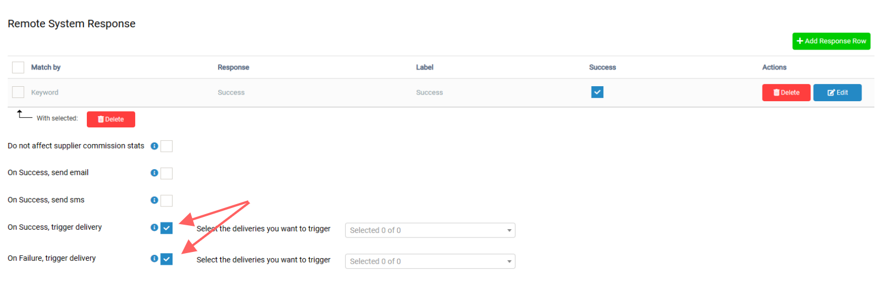
Task: Click info icon for On Success trigger delivery
Action: click(x=154, y=227)
